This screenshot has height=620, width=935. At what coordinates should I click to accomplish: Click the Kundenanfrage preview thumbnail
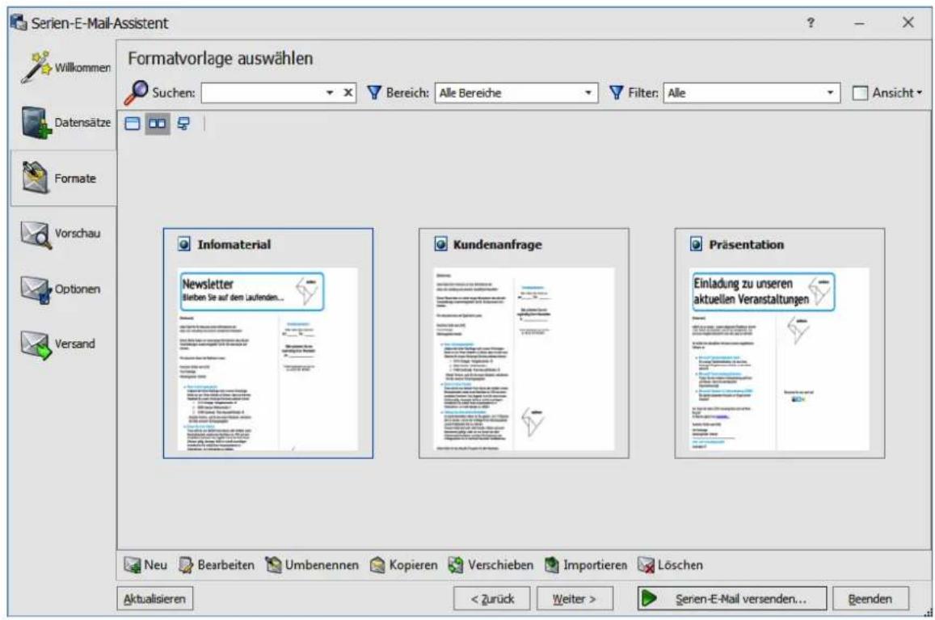tap(524, 359)
